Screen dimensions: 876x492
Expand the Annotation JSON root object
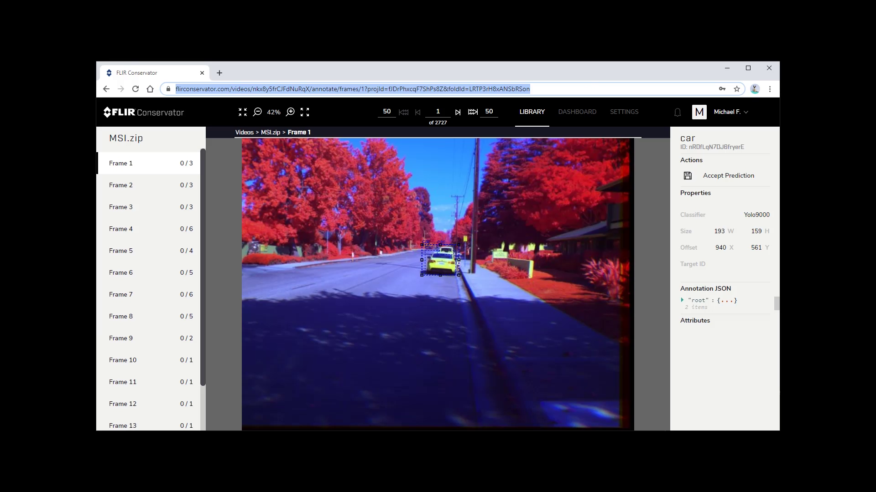pyautogui.click(x=682, y=300)
